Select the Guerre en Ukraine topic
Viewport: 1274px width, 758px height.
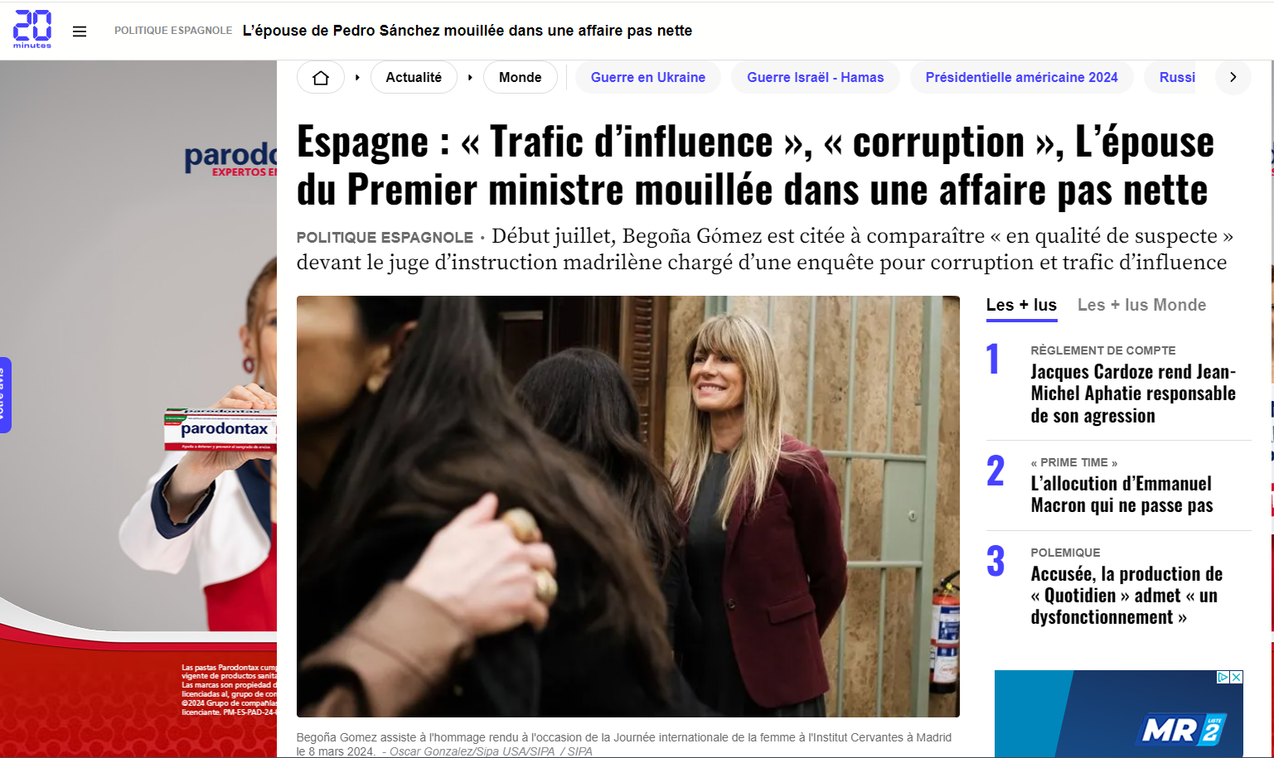(648, 77)
